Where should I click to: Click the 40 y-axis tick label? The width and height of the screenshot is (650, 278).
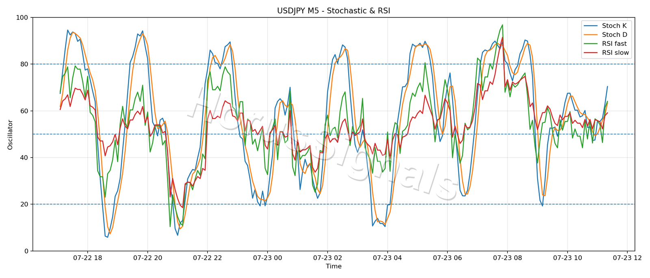pyautogui.click(x=24, y=158)
